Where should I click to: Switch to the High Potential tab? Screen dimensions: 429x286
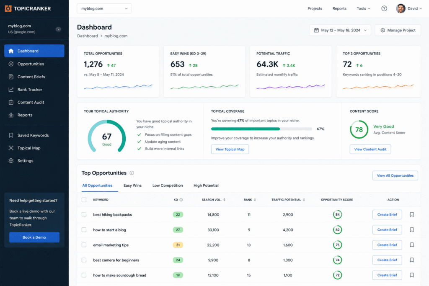click(206, 186)
